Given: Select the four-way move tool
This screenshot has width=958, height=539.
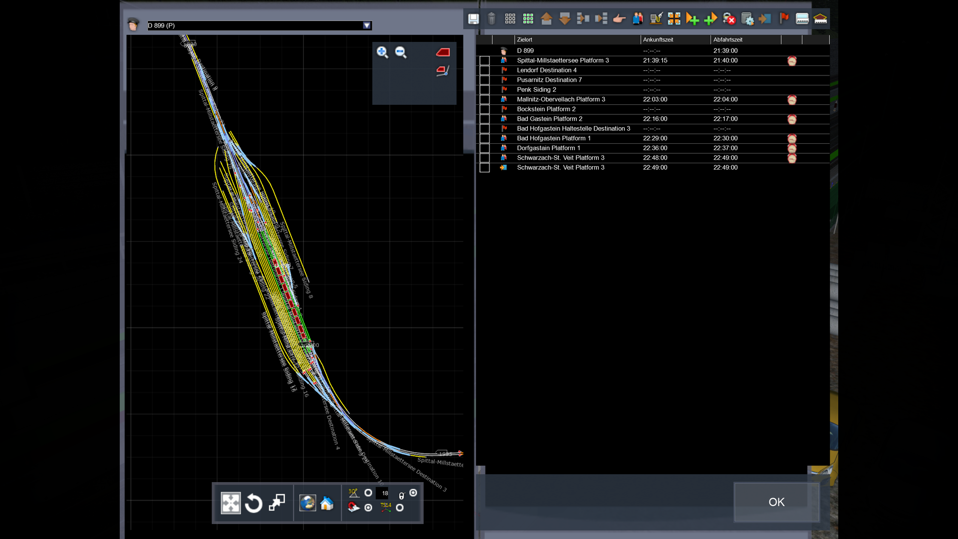Looking at the screenshot, I should click(x=231, y=503).
